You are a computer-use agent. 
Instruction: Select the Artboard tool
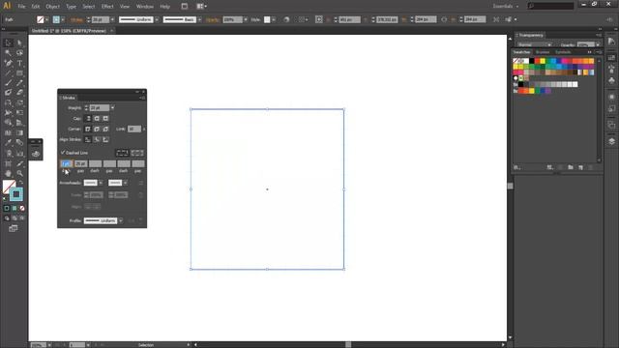[x=9, y=163]
